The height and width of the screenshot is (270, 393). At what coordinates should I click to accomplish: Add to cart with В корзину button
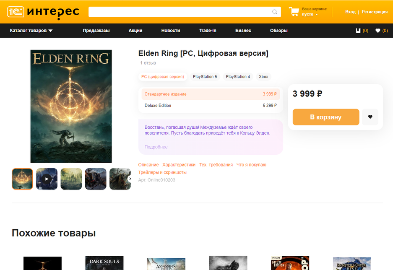pyautogui.click(x=326, y=117)
